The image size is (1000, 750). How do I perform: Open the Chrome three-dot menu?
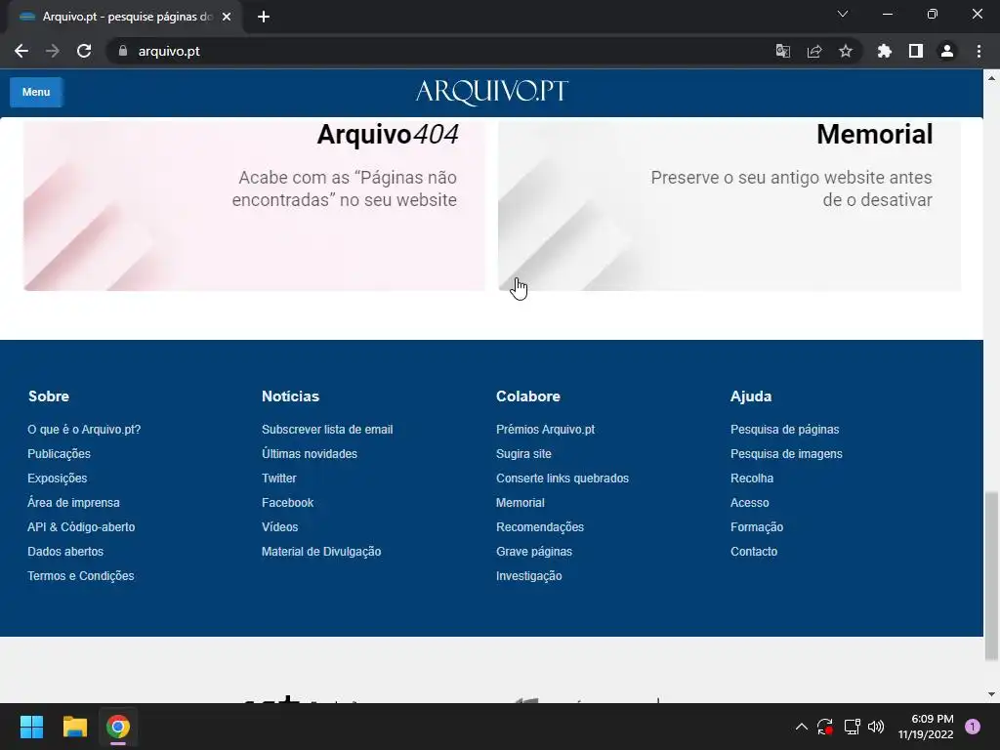pyautogui.click(x=979, y=51)
